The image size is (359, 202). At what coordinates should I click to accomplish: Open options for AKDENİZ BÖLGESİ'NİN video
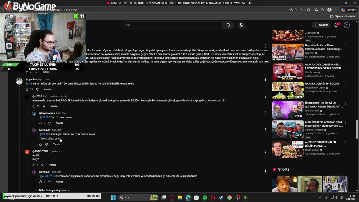346,143
